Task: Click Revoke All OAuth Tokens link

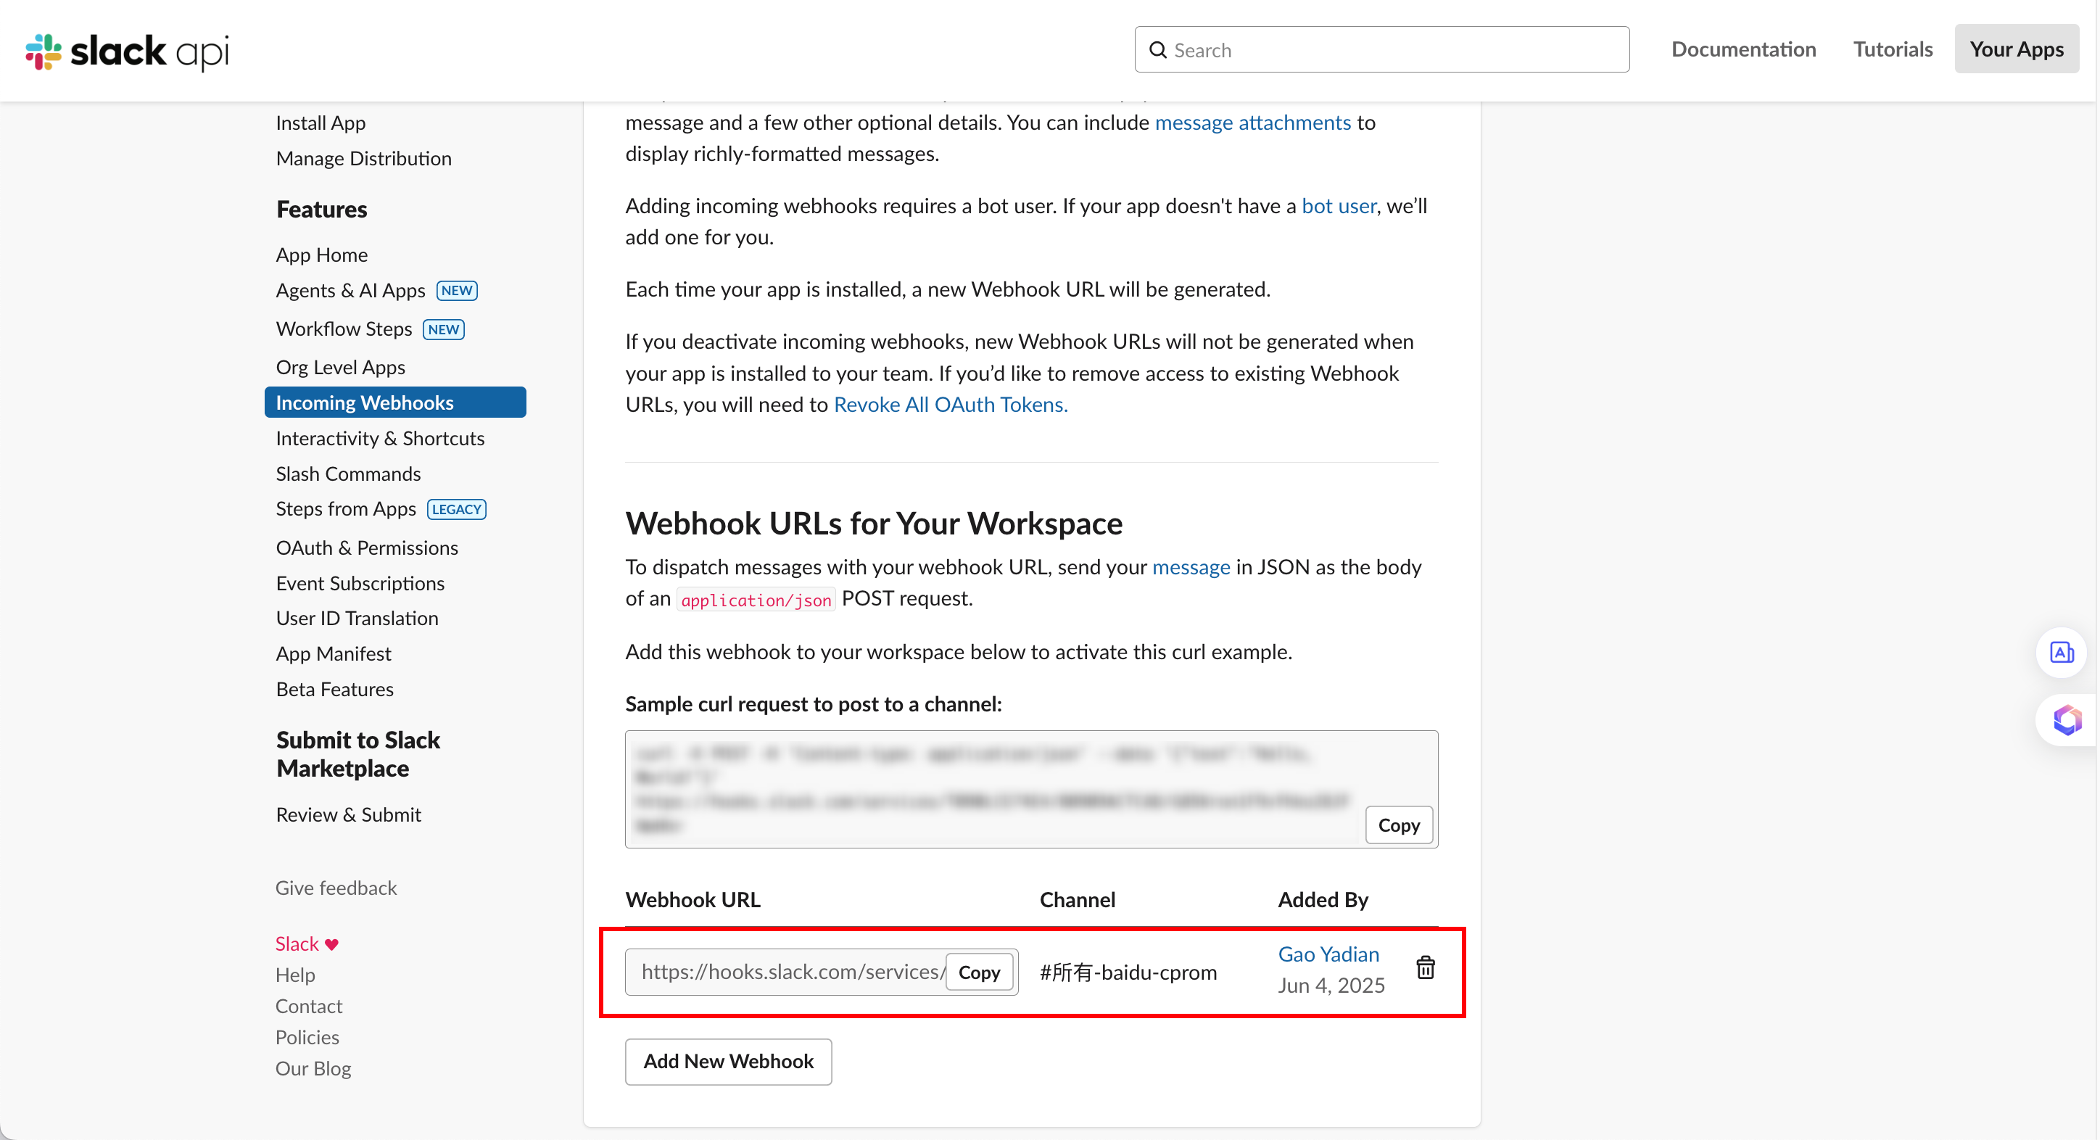Action: tap(951, 405)
